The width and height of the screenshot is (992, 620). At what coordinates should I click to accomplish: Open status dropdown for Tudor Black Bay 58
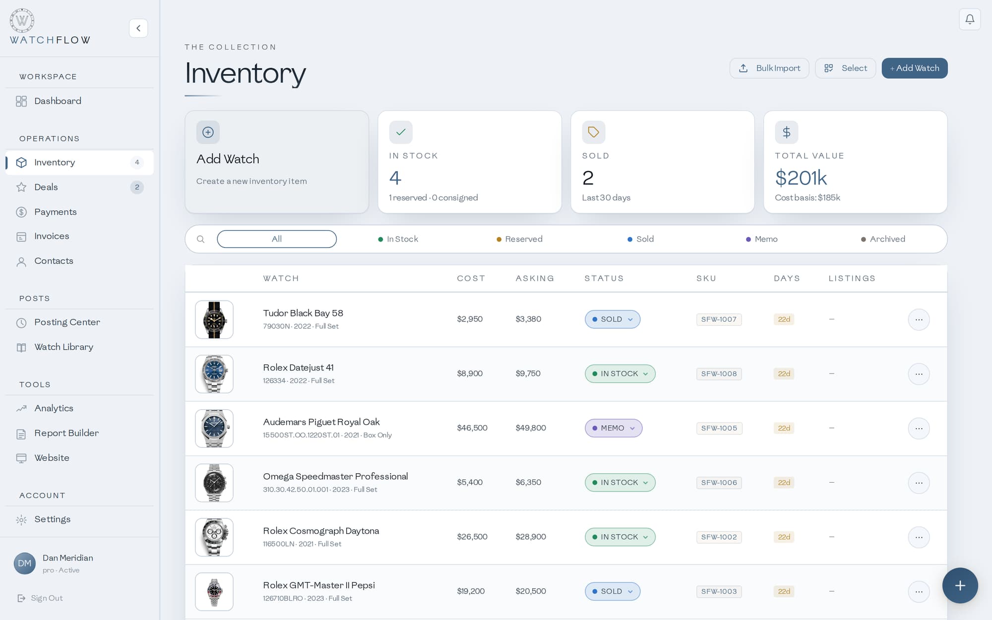613,319
